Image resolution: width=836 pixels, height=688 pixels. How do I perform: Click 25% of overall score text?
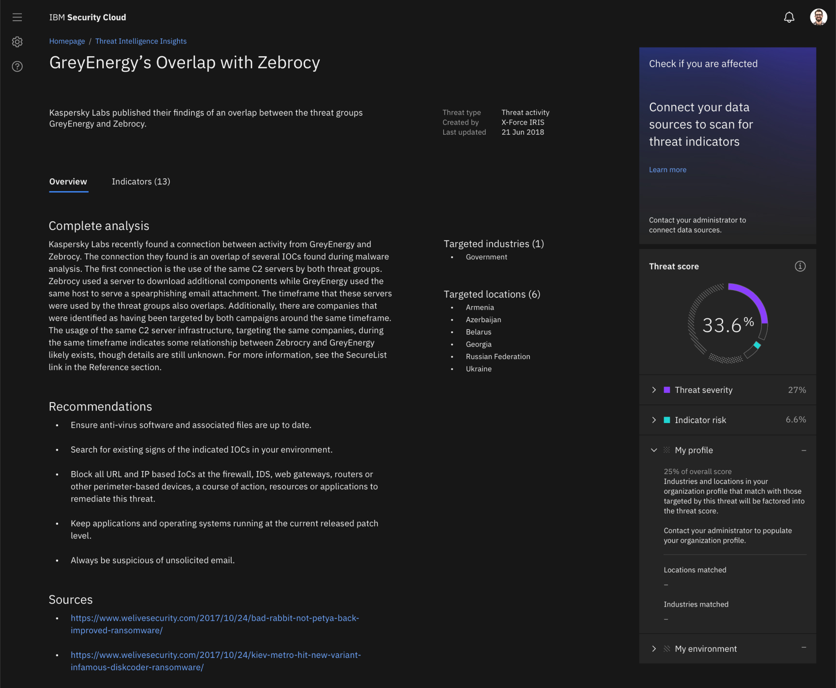697,471
